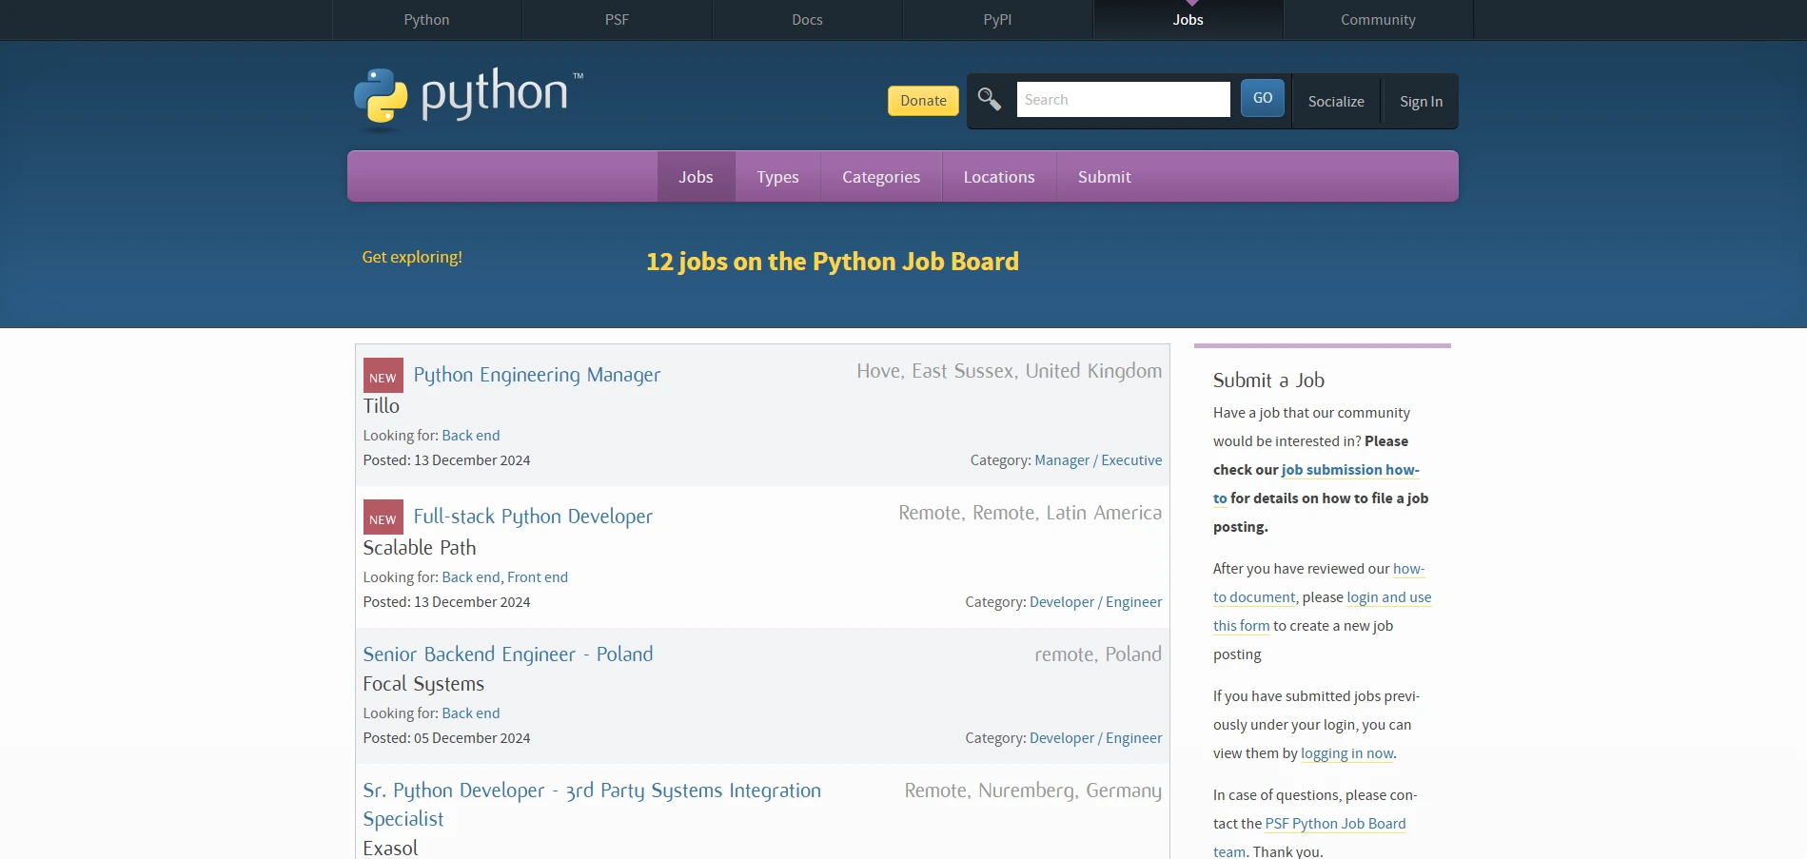Image resolution: width=1807 pixels, height=859 pixels.
Task: Open the Community top navigation tab
Action: pos(1378,19)
